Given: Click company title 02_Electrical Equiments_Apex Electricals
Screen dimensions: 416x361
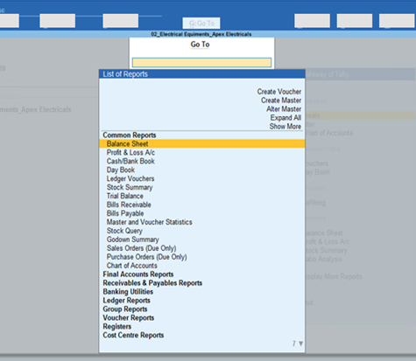Looking at the screenshot, I should click(x=201, y=34).
